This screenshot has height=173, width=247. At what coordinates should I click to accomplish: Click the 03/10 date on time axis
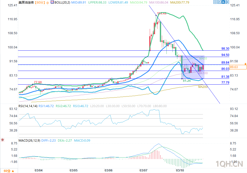[180, 170]
